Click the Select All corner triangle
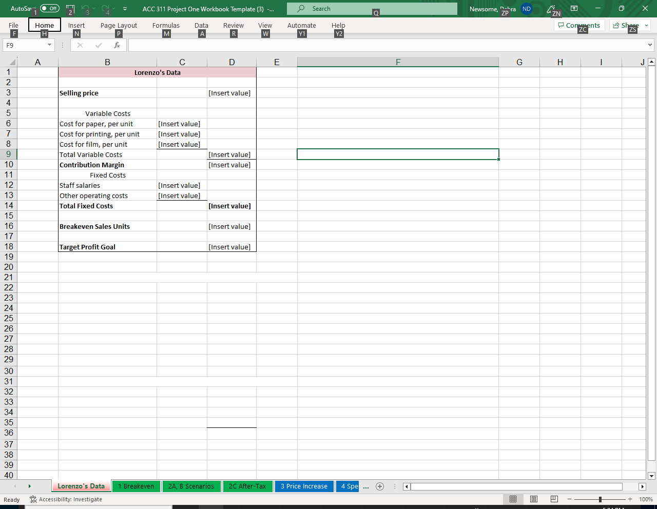 coord(11,62)
